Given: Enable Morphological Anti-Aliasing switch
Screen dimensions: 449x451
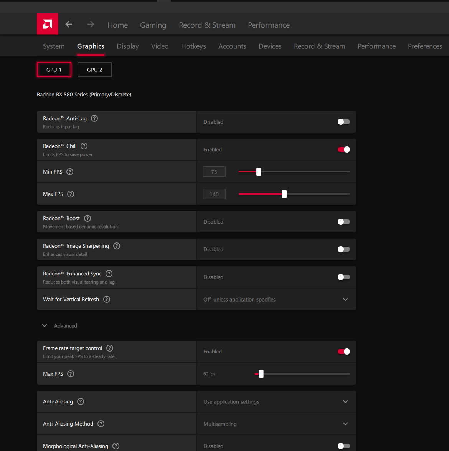Looking at the screenshot, I should click(343, 446).
